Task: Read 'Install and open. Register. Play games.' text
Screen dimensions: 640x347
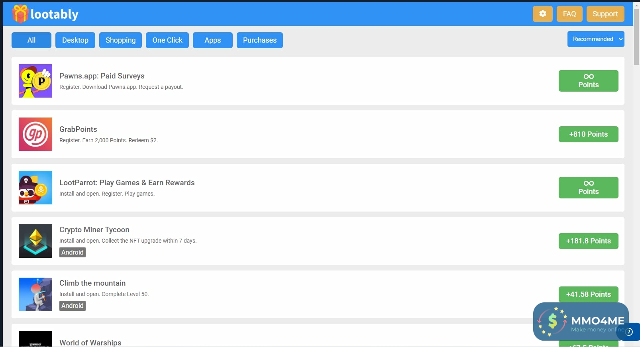Action: click(x=107, y=194)
